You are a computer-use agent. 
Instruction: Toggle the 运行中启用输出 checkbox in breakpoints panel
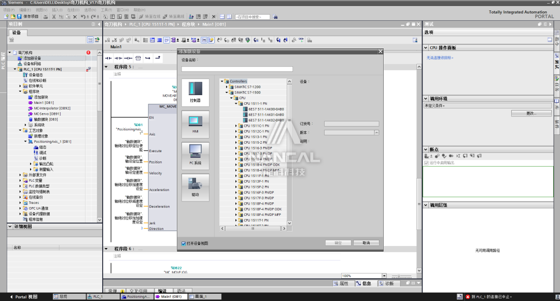pos(426,162)
